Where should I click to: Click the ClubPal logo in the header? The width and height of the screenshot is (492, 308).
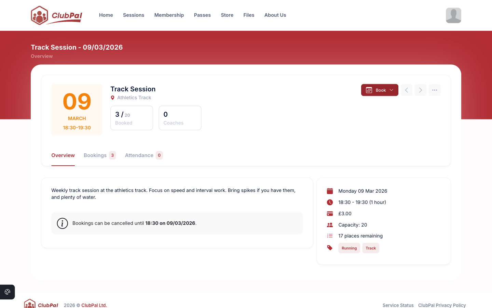(x=56, y=15)
